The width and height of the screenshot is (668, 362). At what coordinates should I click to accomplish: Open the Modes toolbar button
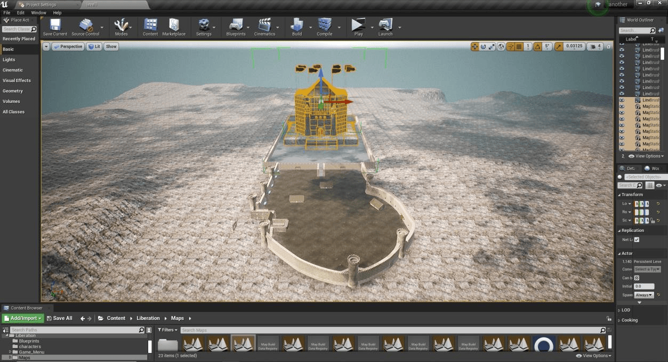pos(122,27)
